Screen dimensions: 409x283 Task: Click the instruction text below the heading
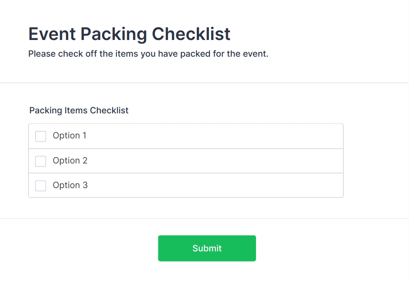point(148,54)
